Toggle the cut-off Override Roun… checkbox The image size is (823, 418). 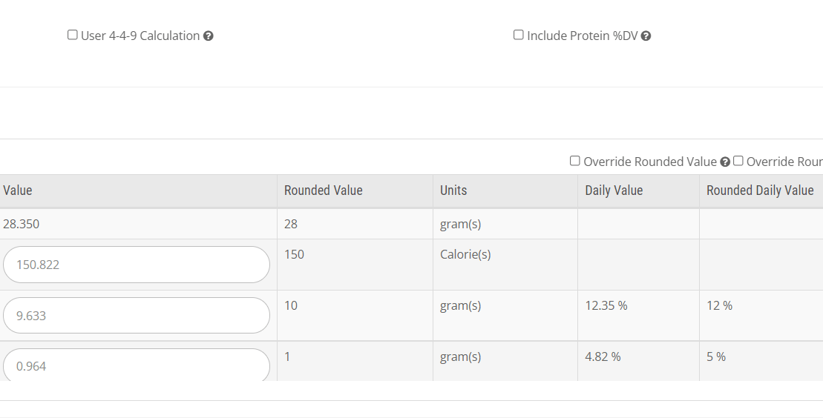[x=738, y=161]
